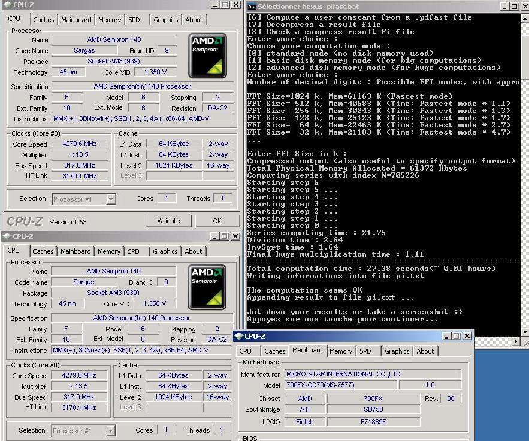Open Graphics tab in front Mainboard CPU-Z window
Viewport: 529px width, 441px height.
[397, 351]
